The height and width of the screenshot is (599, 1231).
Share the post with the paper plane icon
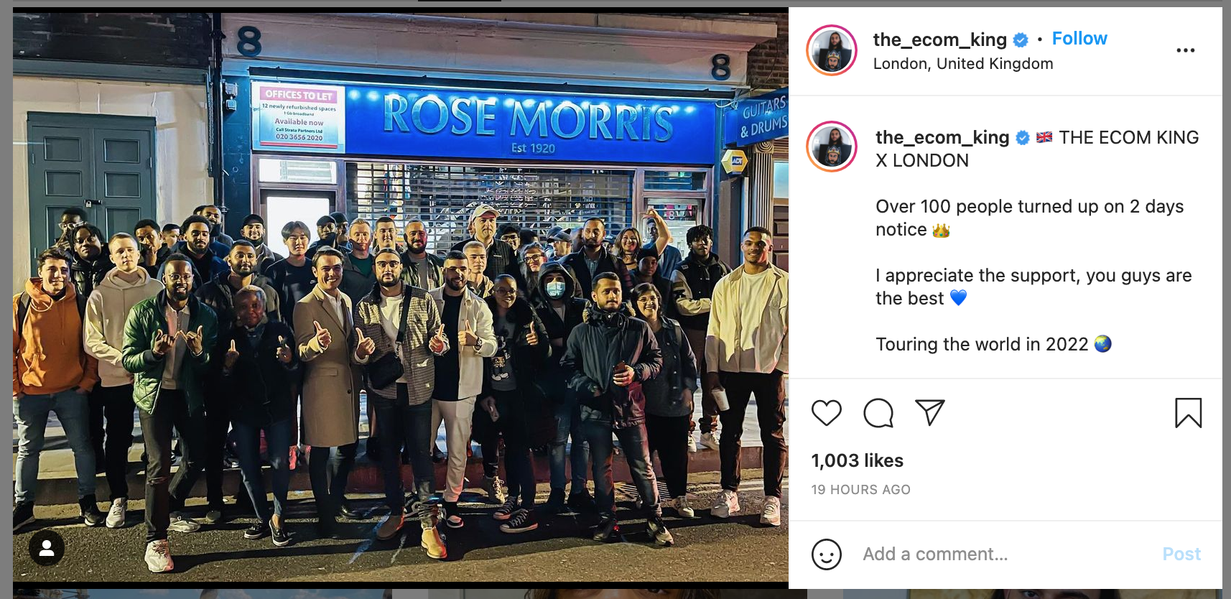tap(929, 412)
